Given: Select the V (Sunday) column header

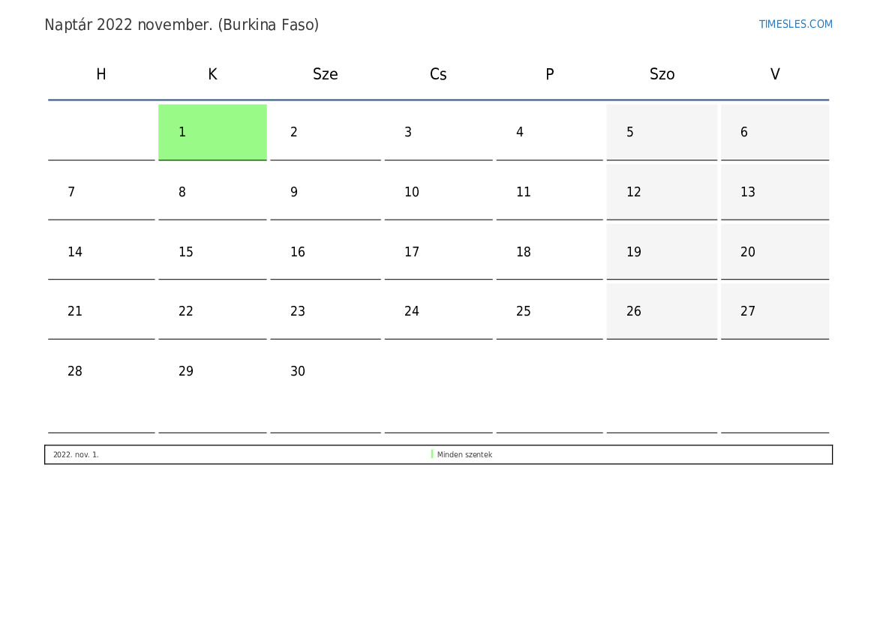Looking at the screenshot, I should click(775, 74).
